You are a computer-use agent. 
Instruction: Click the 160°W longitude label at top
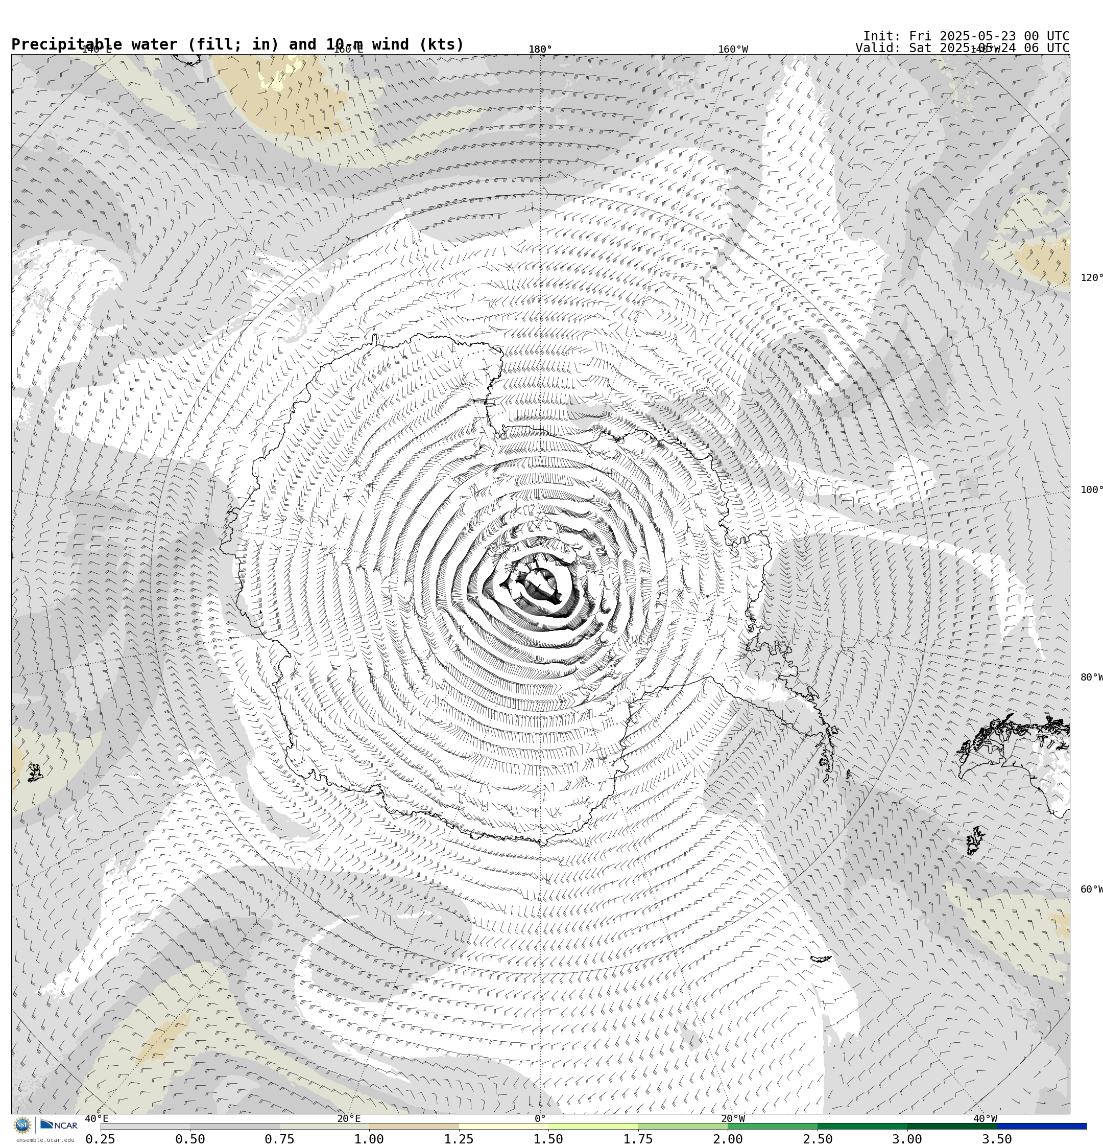point(733,49)
